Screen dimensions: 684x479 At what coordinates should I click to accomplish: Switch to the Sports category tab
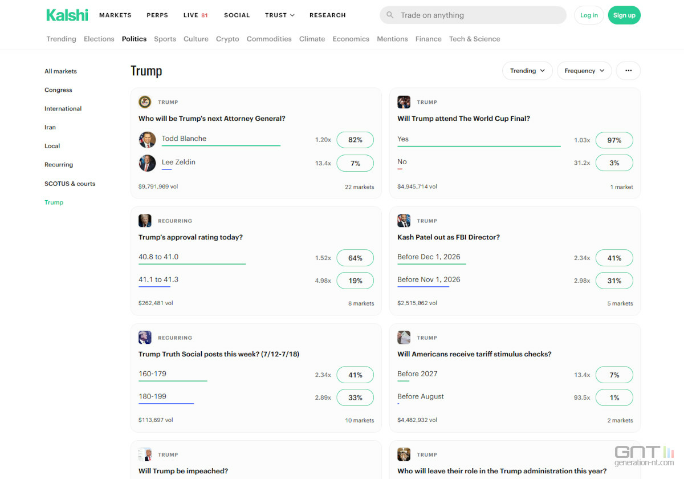pyautogui.click(x=165, y=39)
